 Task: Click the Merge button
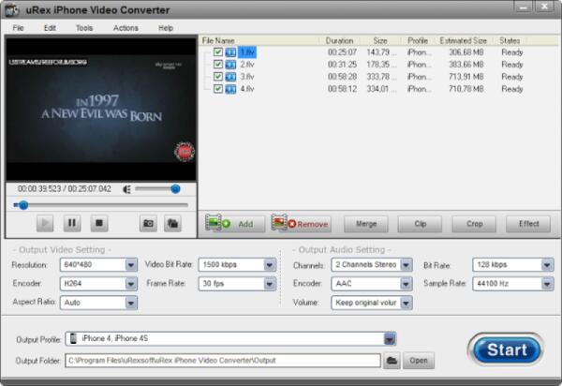[x=365, y=224]
